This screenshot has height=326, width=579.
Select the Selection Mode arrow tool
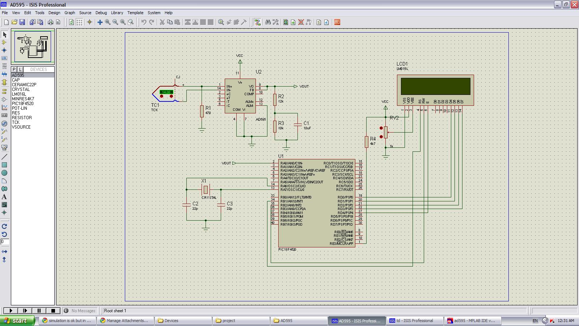[4, 34]
